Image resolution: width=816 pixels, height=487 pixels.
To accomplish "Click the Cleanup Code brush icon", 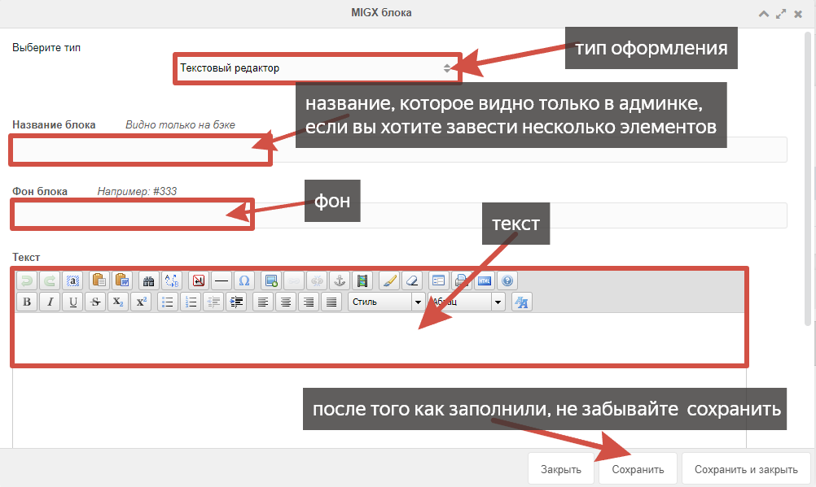I will (388, 280).
